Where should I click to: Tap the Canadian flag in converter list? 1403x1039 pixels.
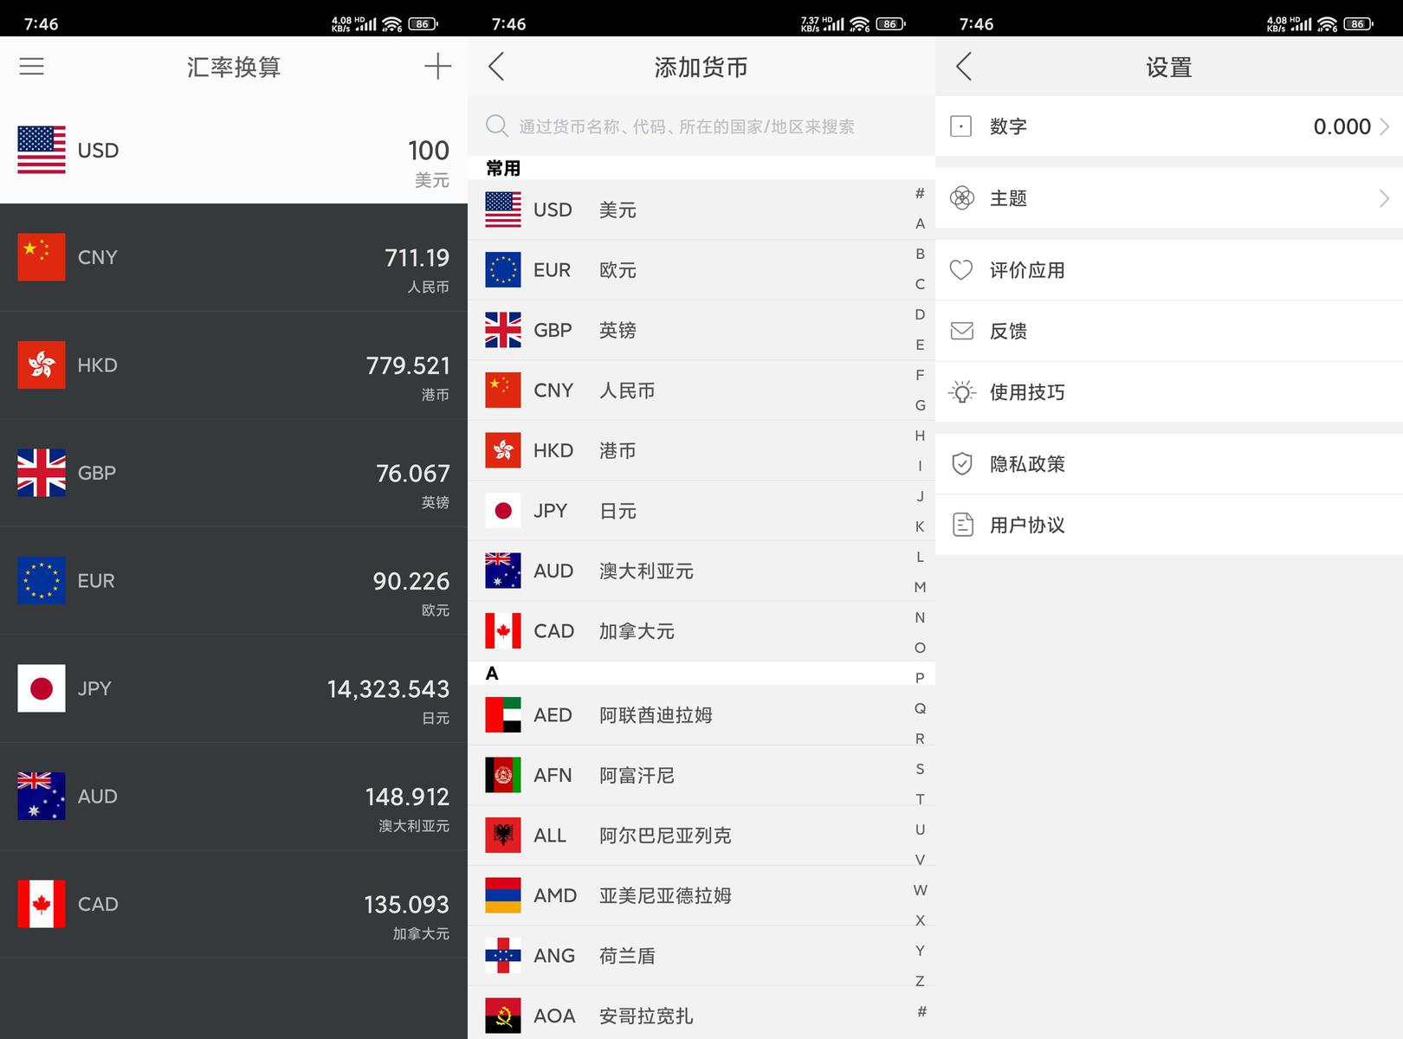tap(42, 904)
